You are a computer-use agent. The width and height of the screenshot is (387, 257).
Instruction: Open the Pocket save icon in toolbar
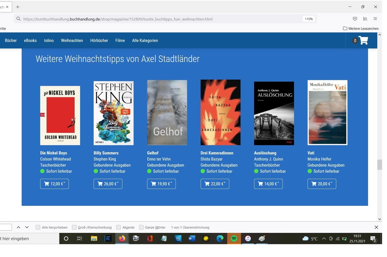point(355,19)
